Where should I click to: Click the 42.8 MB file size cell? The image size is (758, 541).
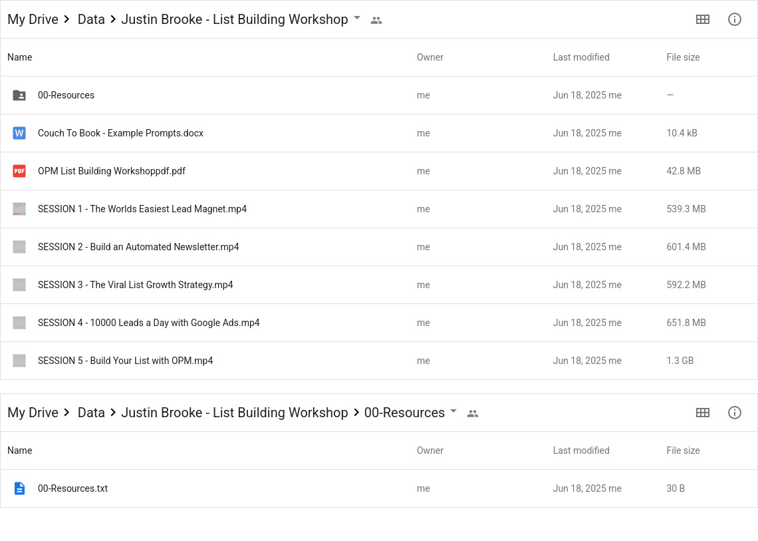[684, 171]
